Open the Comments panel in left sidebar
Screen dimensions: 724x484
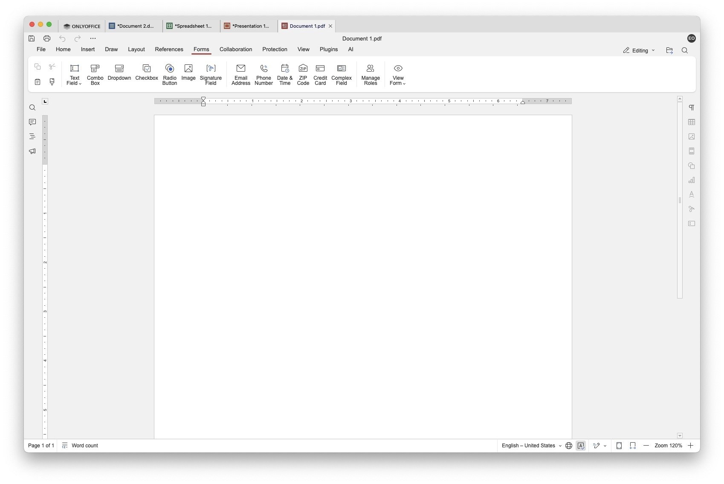[x=32, y=122]
